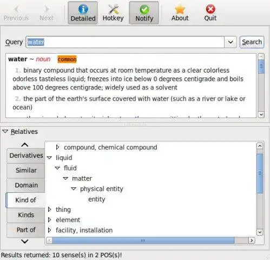This screenshot has height=260, width=270.
Task: Switch to the Kinds tab
Action: click(26, 215)
